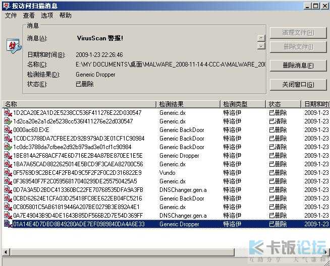Viewport: 330px width, 266px height.
Task: Click the horizontal scrollbar left arrow
Action: [6, 252]
